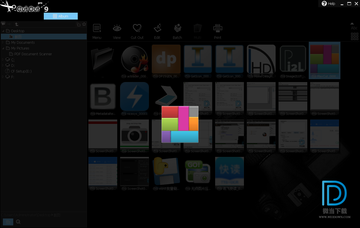
Task: Click the folder view button at bottom left
Action: (x=8, y=222)
